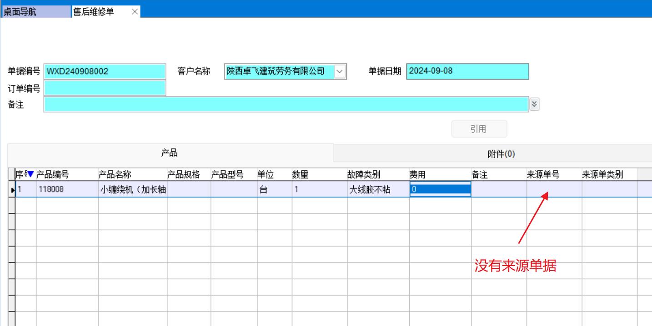Click the 单据编号 input field
This screenshot has height=326, width=652.
point(105,72)
